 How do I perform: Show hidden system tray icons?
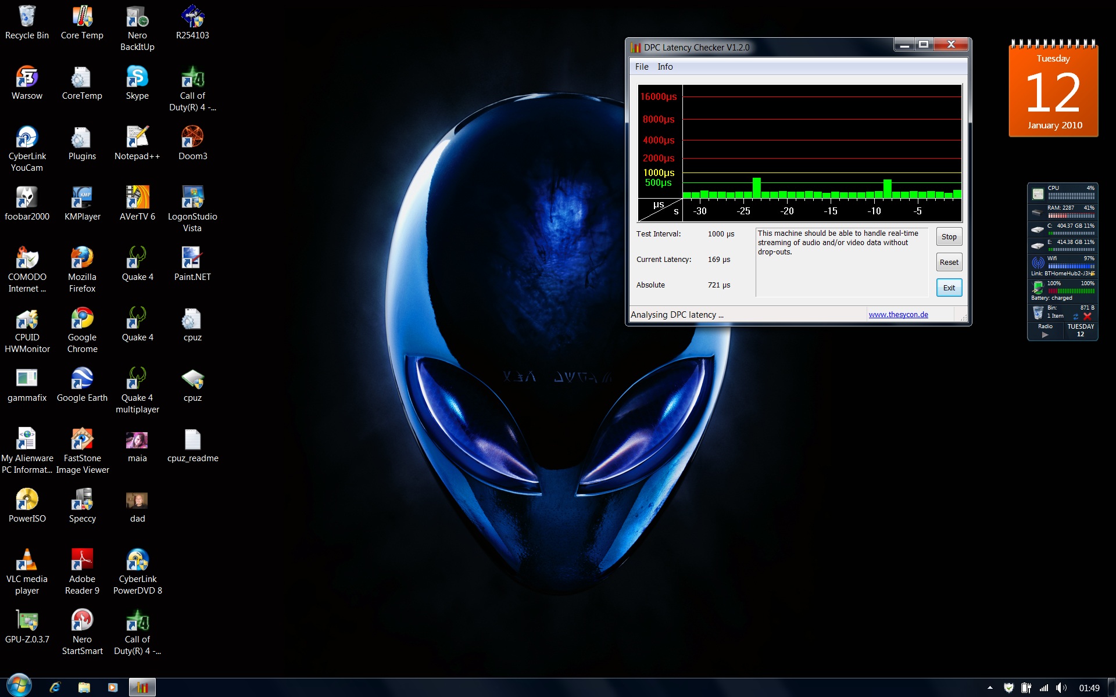tap(990, 688)
